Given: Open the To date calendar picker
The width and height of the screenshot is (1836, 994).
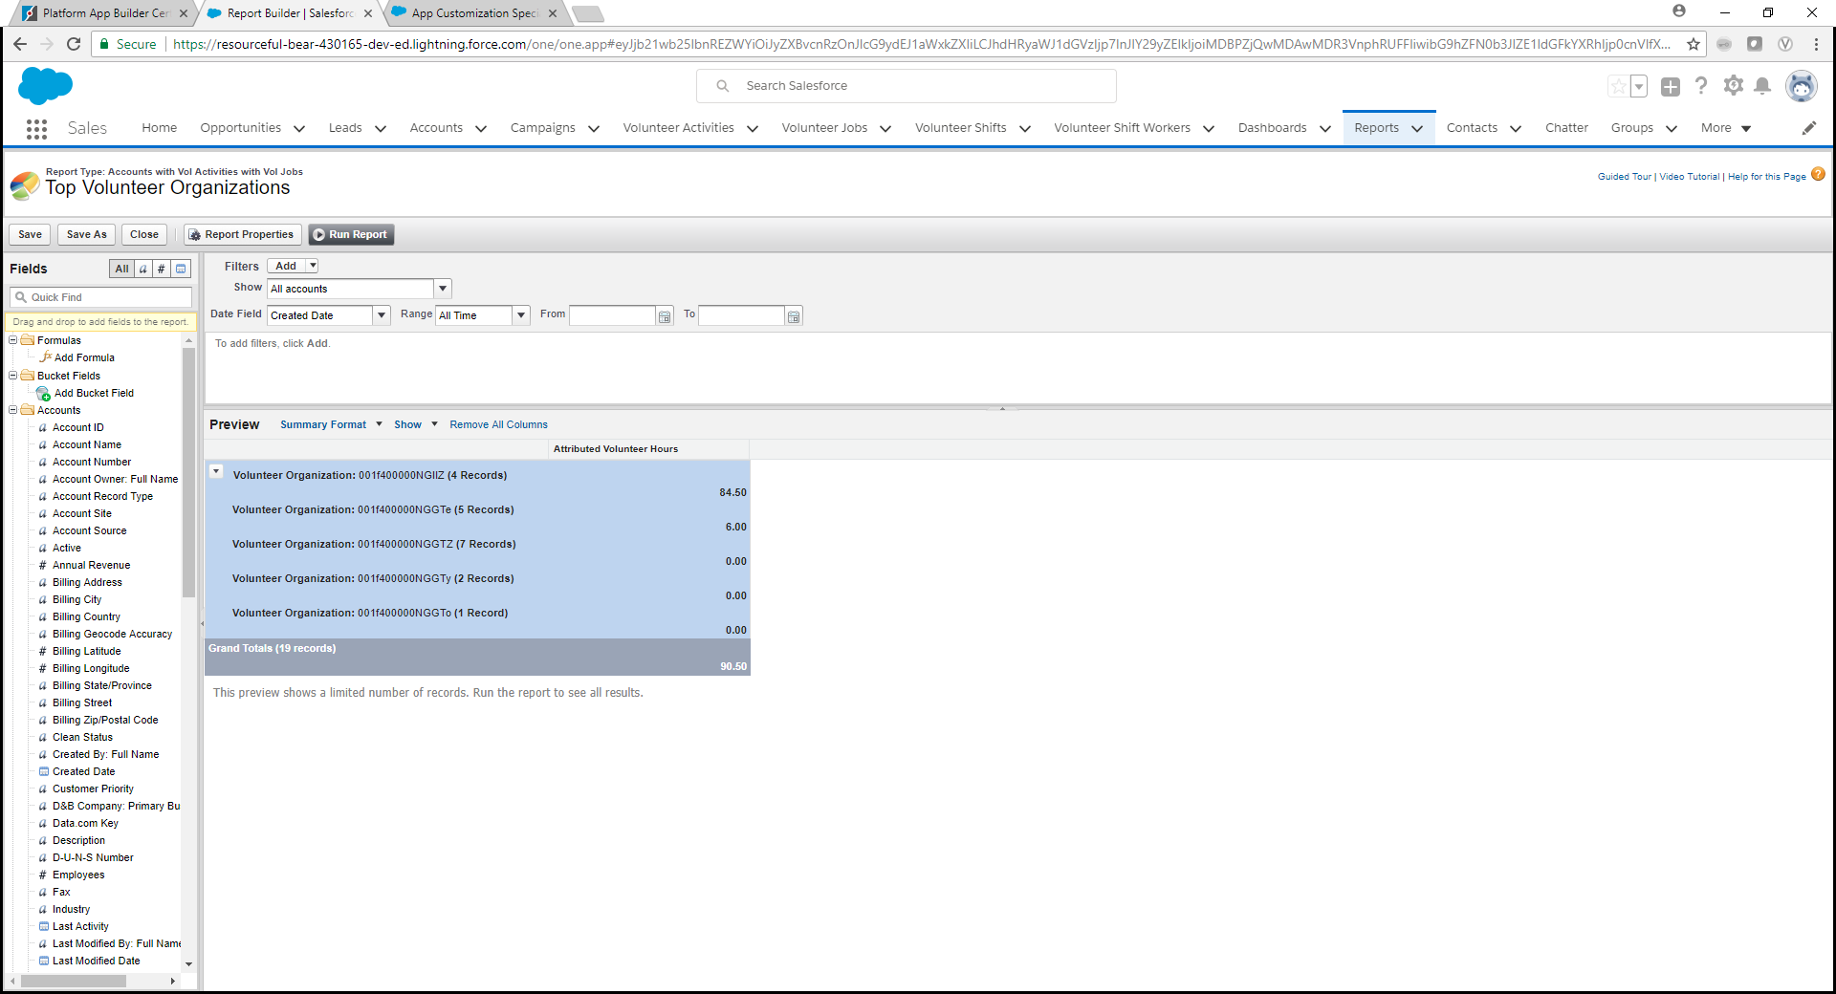Looking at the screenshot, I should tap(794, 316).
